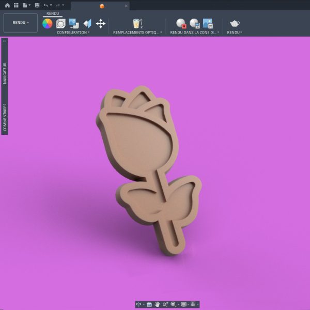Open Scene Settings icon

coord(60,24)
